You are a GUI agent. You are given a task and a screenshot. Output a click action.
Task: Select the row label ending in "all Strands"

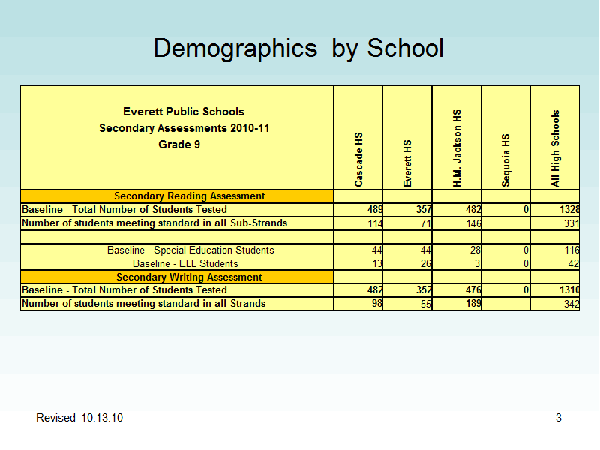[143, 304]
